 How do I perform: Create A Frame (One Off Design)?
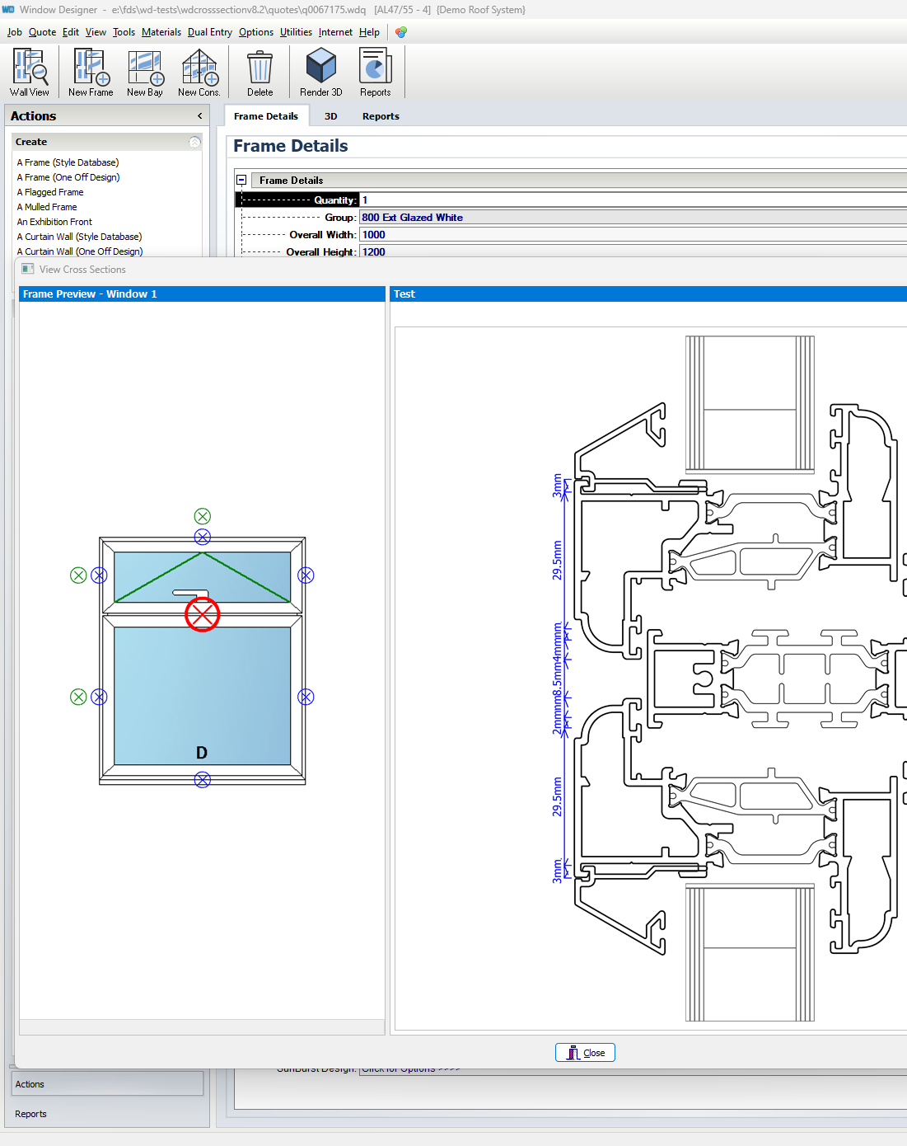(68, 177)
